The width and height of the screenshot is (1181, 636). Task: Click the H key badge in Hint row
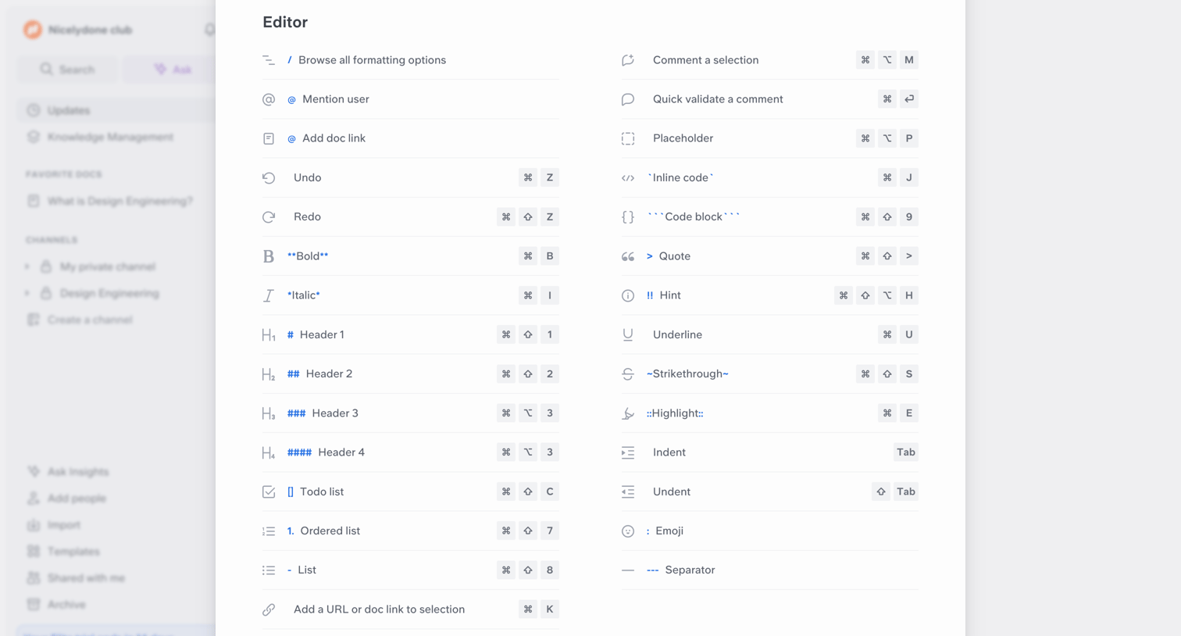pyautogui.click(x=909, y=295)
